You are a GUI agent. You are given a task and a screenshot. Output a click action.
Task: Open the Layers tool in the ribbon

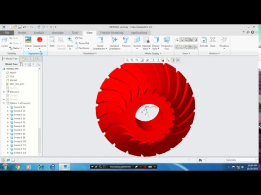[x=4, y=42]
